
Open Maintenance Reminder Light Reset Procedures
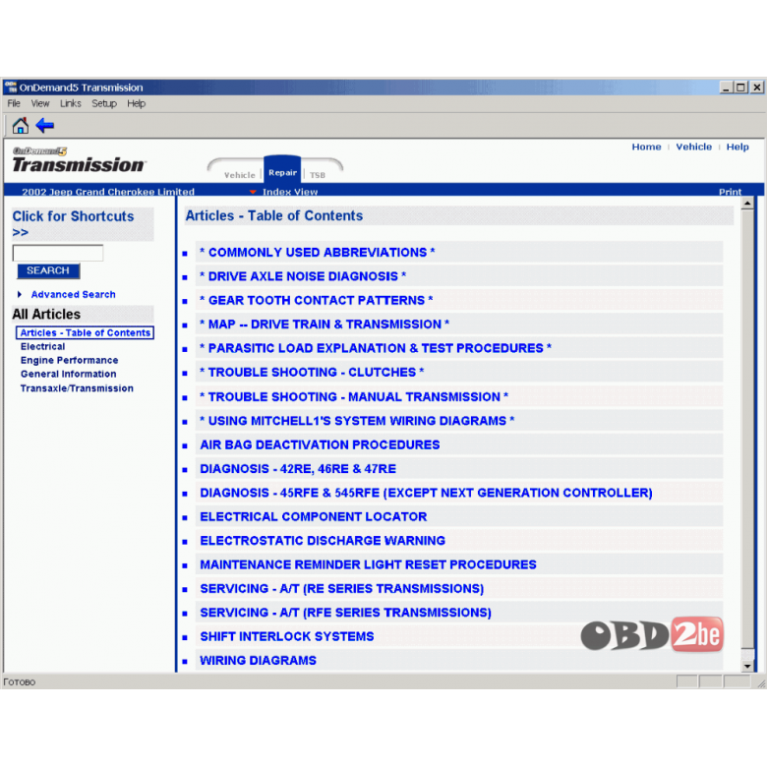click(369, 564)
